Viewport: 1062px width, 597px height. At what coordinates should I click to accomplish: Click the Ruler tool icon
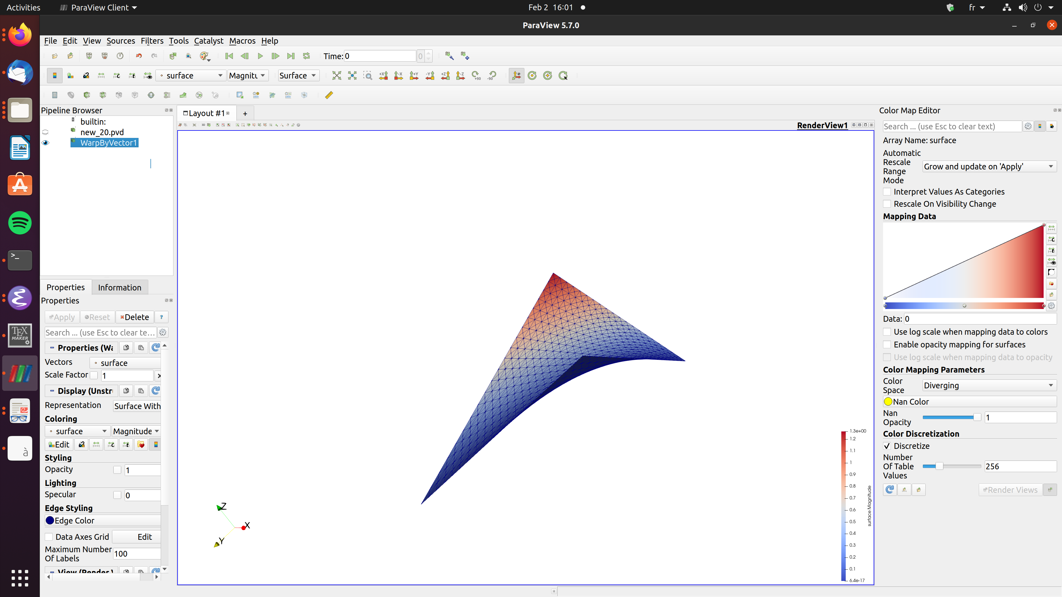click(x=329, y=95)
